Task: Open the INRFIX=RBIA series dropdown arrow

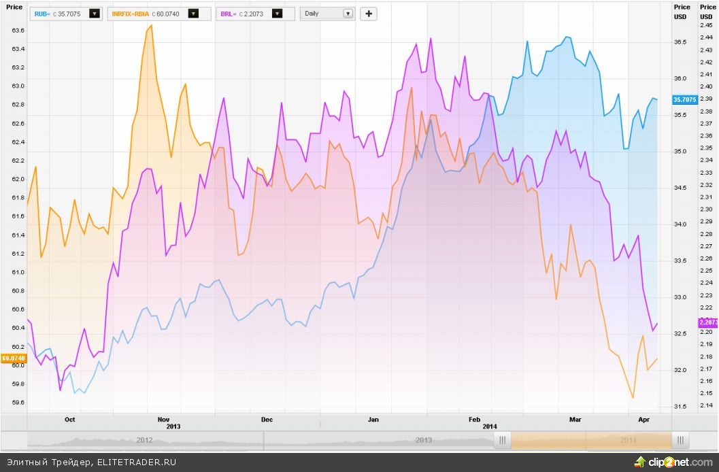Action: click(x=193, y=14)
